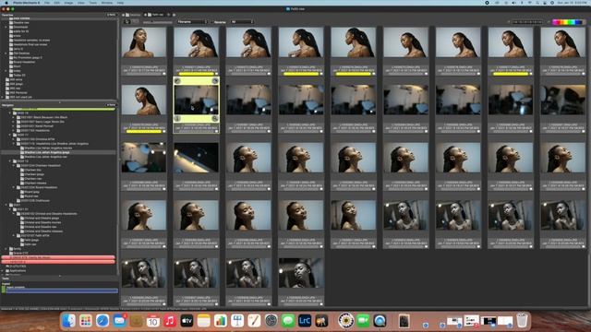Open Launchpad in the dock
This screenshot has height=332, width=591.
pos(86,321)
